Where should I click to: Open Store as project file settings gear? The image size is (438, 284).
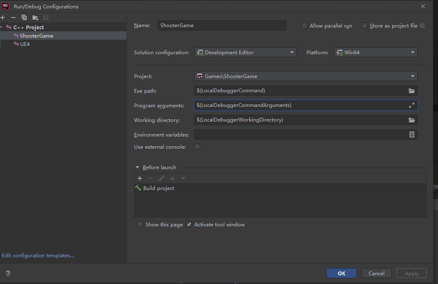(x=423, y=26)
